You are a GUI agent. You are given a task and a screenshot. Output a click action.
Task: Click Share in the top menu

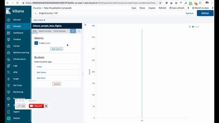coord(142,8)
